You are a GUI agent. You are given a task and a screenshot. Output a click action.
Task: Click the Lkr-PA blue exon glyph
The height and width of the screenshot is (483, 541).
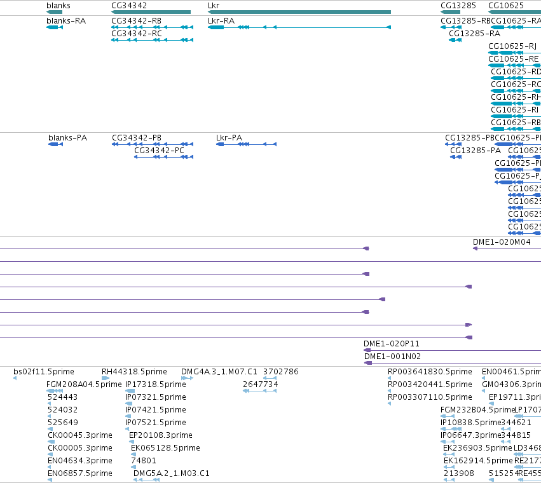246,144
